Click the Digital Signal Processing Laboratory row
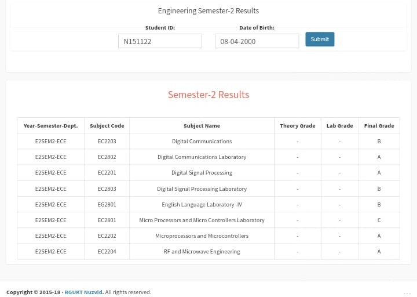The width and height of the screenshot is (417, 297). (x=202, y=189)
